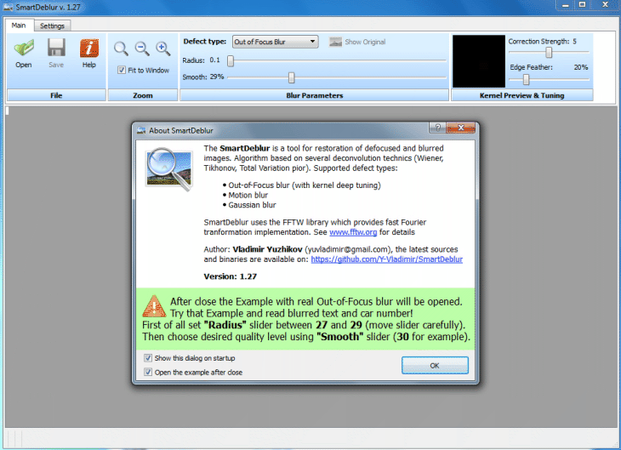Viewport: 621px width, 450px height.
Task: Open the www.fftw.org link
Action: coord(352,231)
